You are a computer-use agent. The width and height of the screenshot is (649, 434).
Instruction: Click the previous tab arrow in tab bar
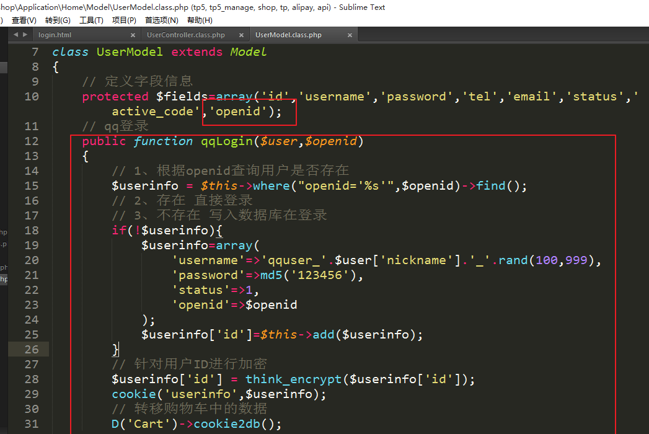16,35
